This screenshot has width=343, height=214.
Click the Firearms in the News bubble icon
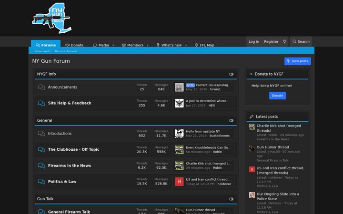coord(41,165)
